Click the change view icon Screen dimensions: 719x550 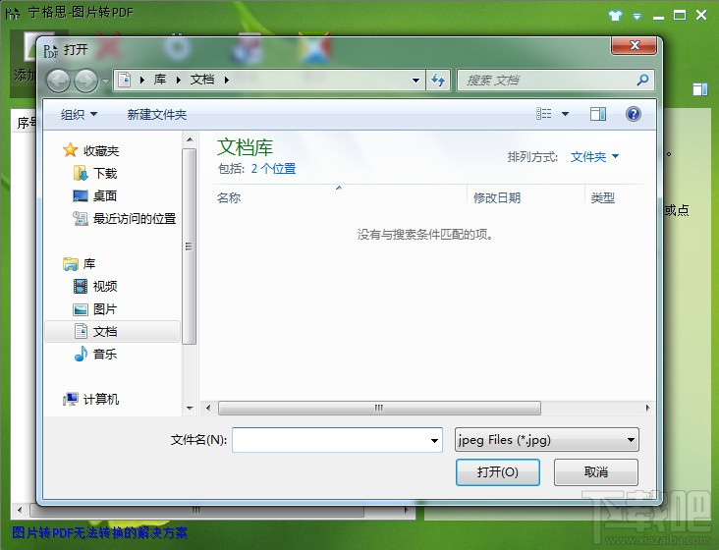point(544,114)
